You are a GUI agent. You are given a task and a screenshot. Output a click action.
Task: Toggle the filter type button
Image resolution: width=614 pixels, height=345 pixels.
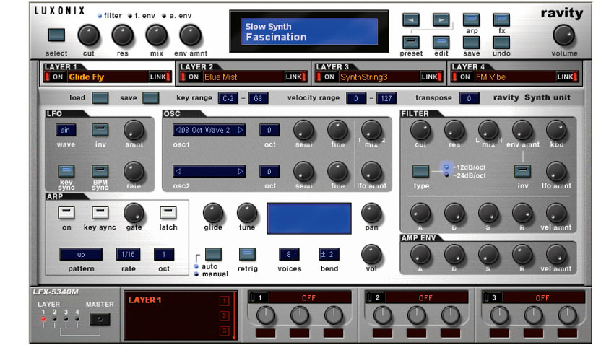click(x=420, y=171)
